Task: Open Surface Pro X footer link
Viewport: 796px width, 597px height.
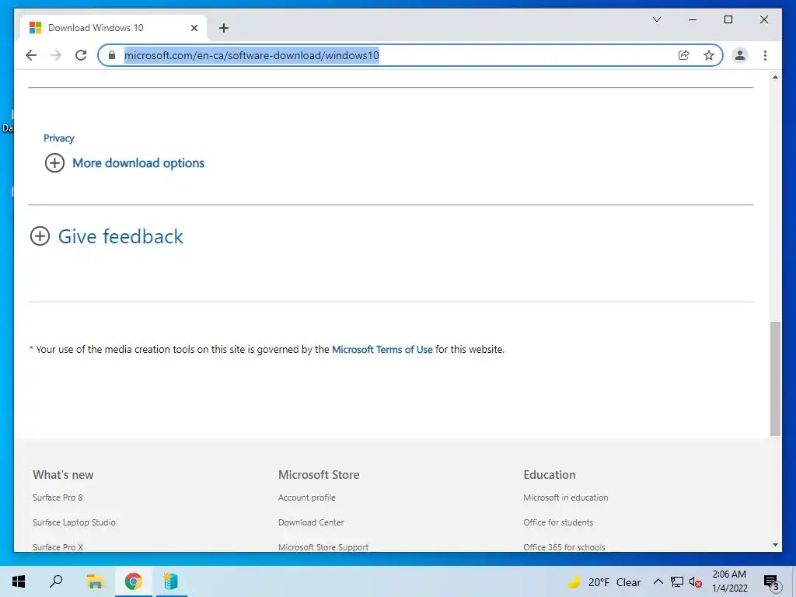Action: point(58,547)
